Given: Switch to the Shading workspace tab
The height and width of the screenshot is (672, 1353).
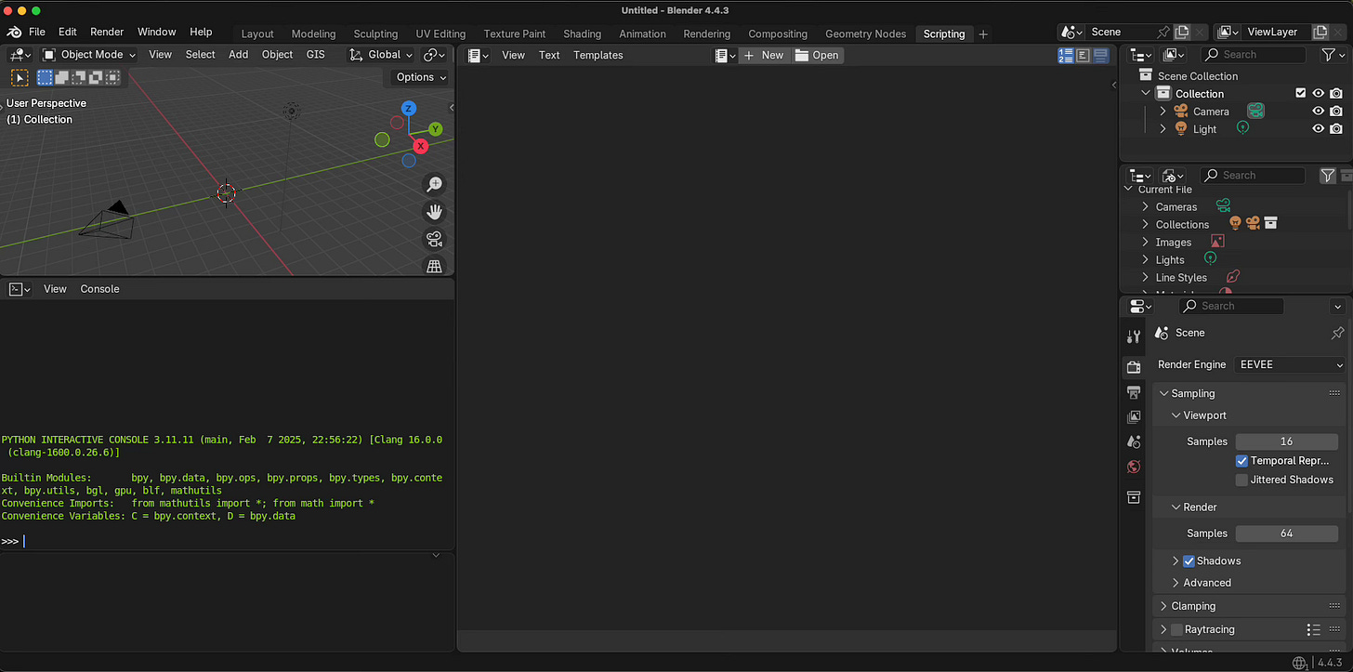Looking at the screenshot, I should pyautogui.click(x=582, y=33).
